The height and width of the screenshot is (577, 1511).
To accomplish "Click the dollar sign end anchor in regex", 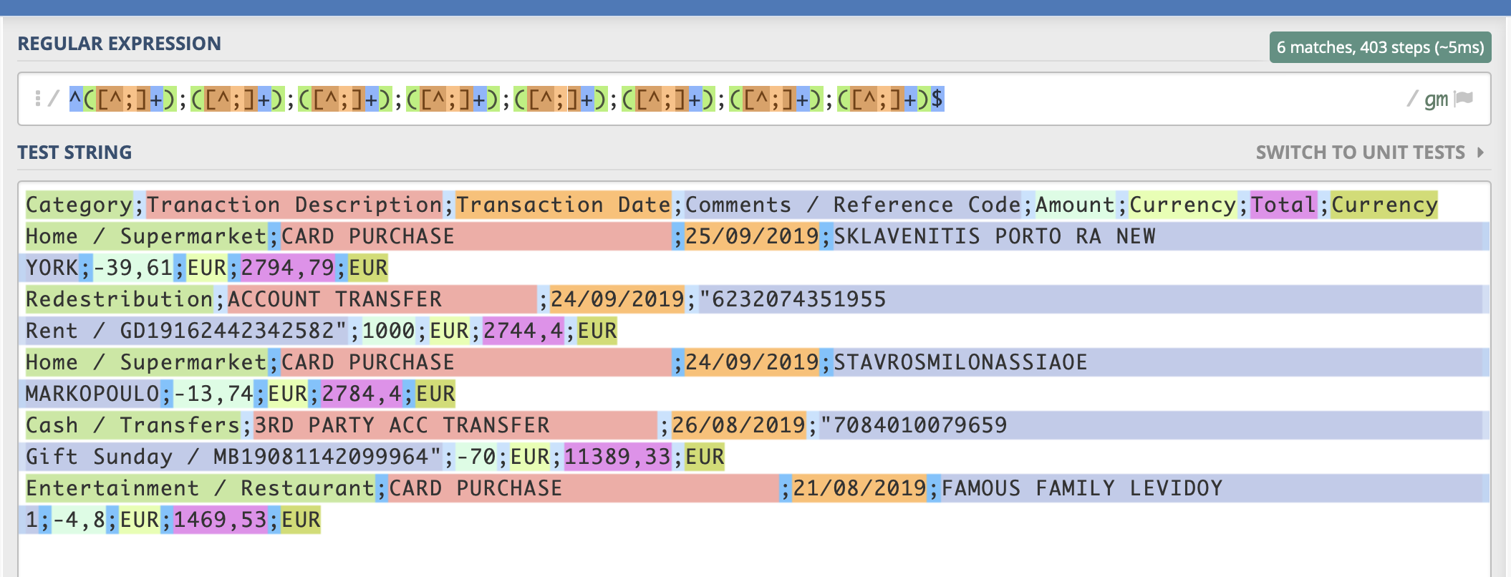I will 937,99.
